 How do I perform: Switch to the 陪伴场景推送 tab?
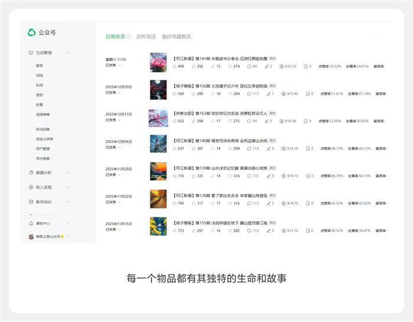pos(176,37)
